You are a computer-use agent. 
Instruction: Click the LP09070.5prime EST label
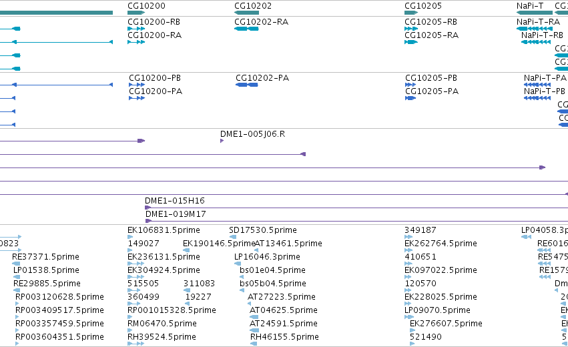(437, 310)
